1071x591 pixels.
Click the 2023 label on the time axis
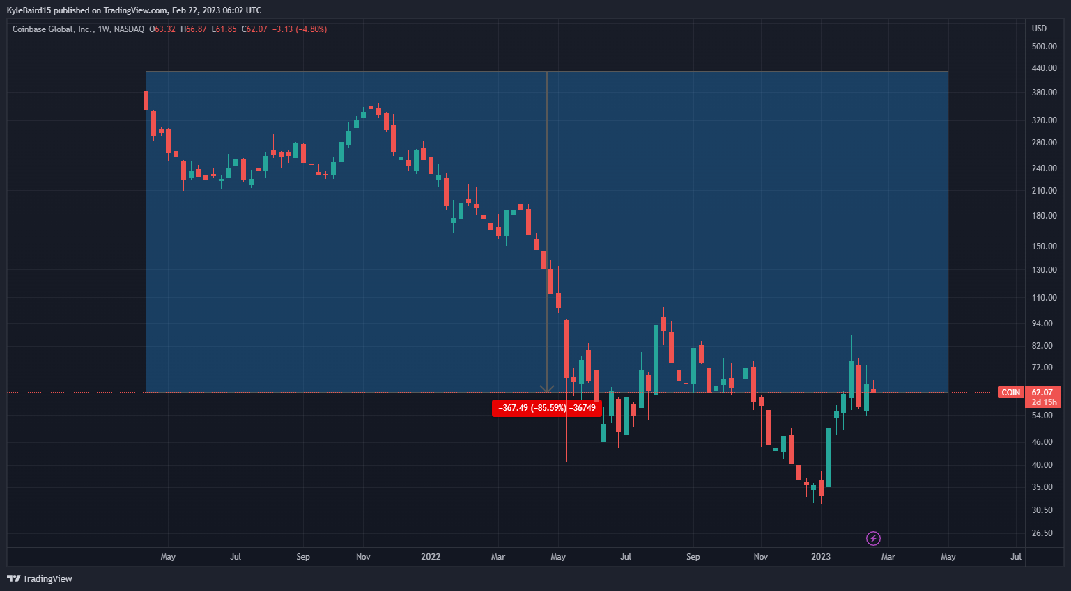(821, 557)
